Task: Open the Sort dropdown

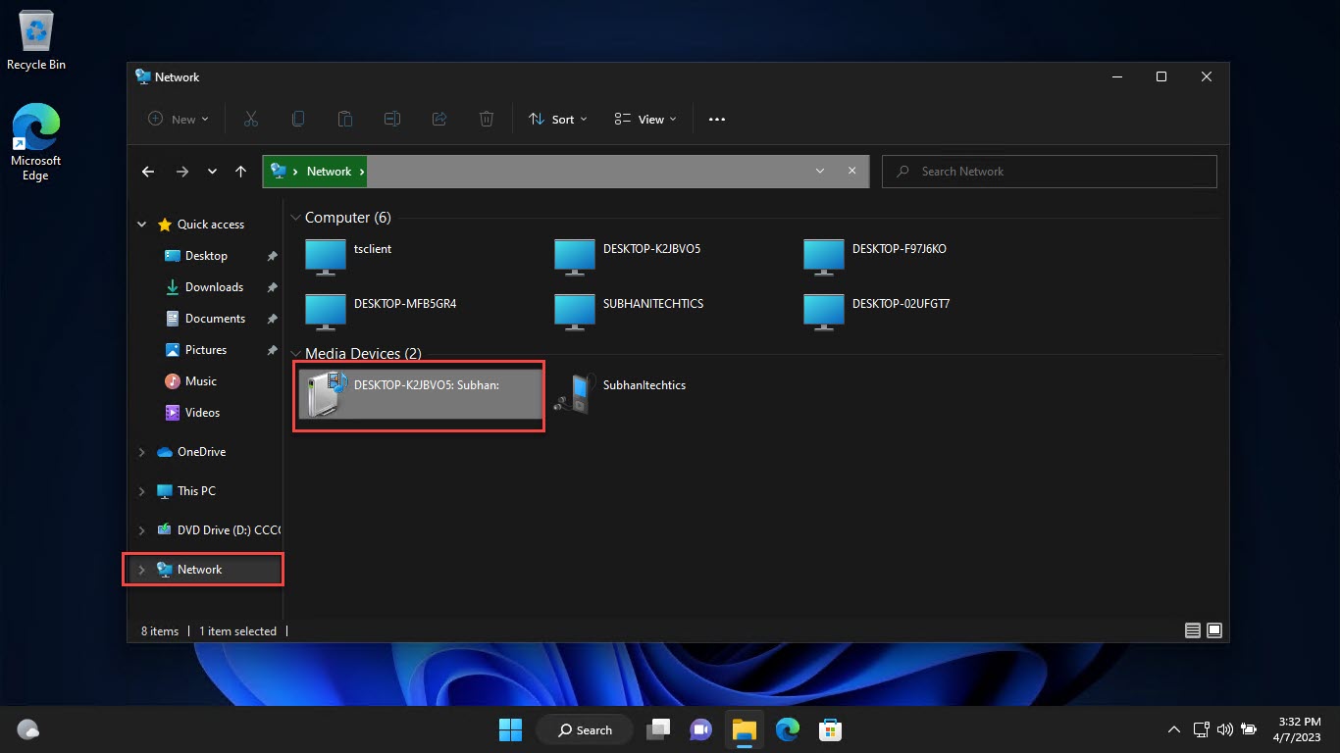Action: (556, 119)
